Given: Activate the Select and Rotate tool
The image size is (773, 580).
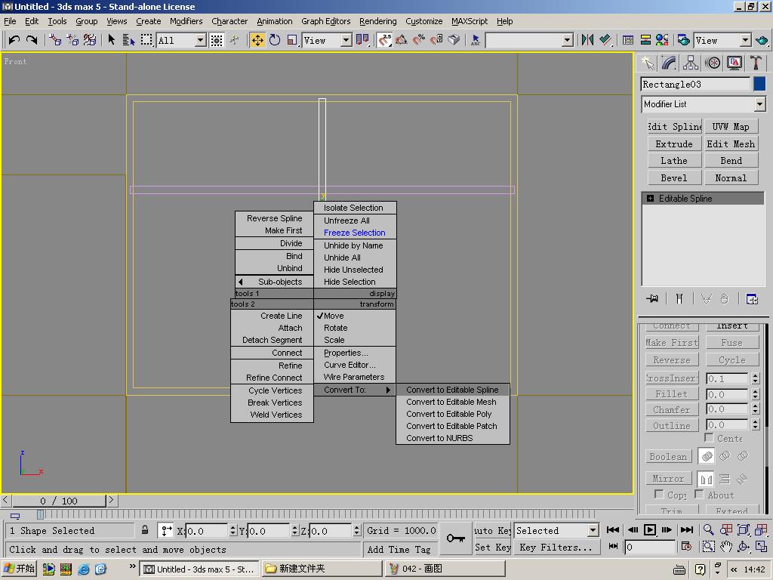Looking at the screenshot, I should coord(275,40).
